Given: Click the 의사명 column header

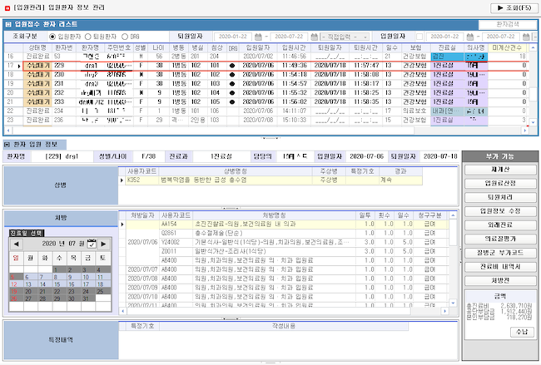Looking at the screenshot, I should tap(476, 47).
